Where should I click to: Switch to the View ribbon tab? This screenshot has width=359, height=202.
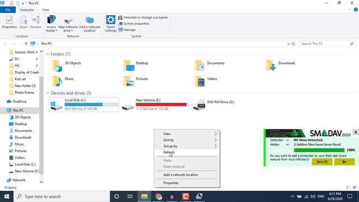45,10
